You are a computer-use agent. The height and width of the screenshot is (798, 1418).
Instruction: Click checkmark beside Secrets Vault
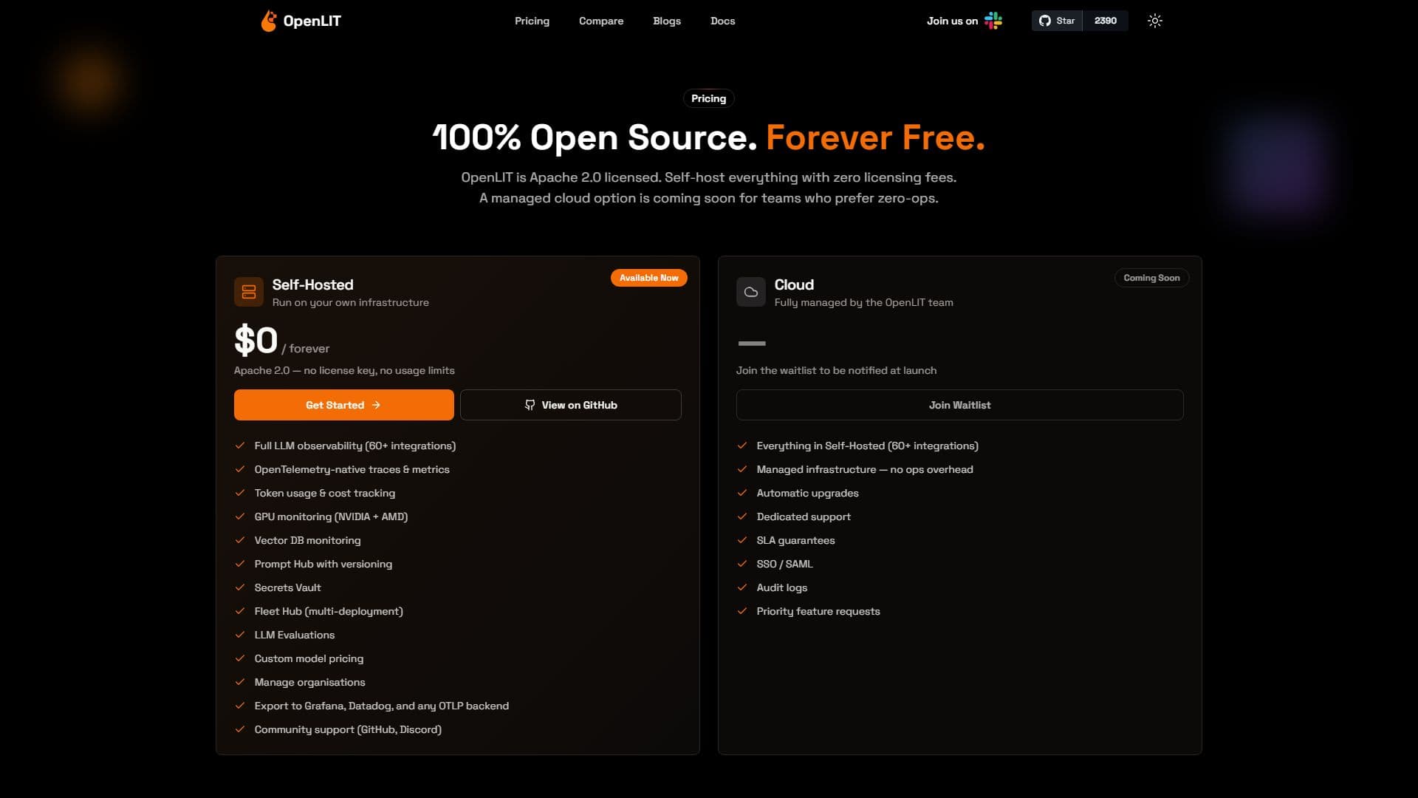(x=240, y=587)
